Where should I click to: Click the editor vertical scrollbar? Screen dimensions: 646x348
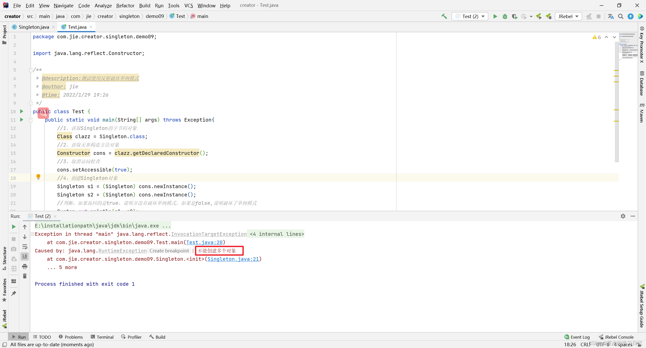pyautogui.click(x=617, y=101)
